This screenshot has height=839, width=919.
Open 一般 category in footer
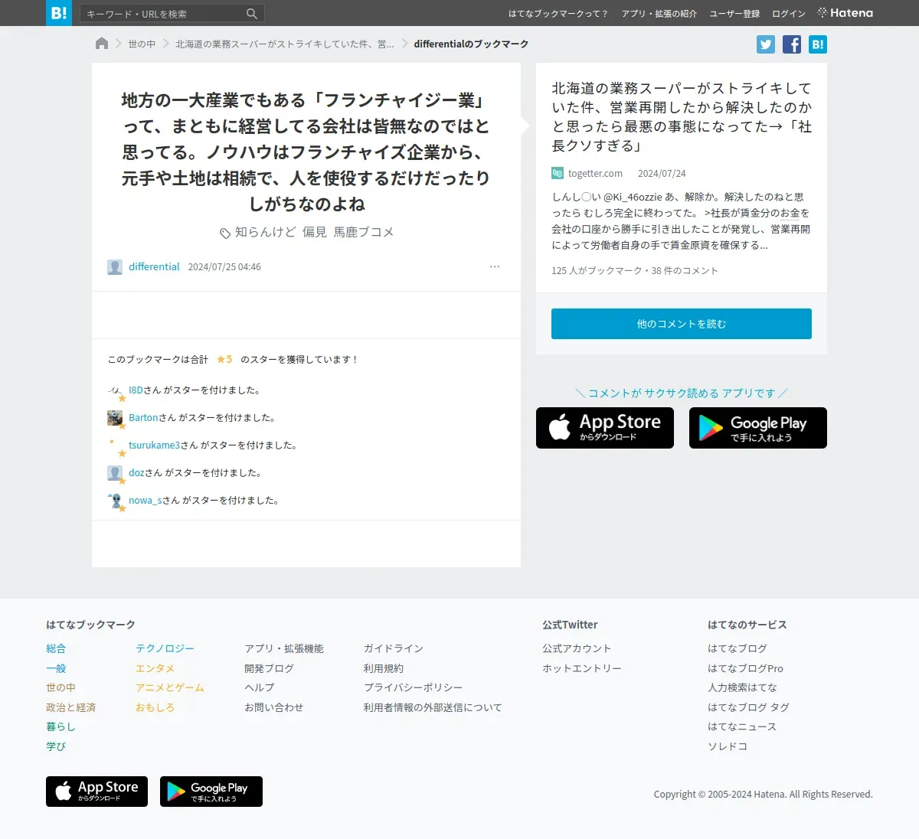pos(56,668)
